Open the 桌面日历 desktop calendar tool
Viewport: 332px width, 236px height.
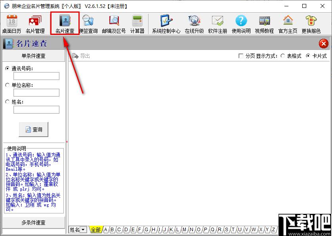(x=11, y=24)
